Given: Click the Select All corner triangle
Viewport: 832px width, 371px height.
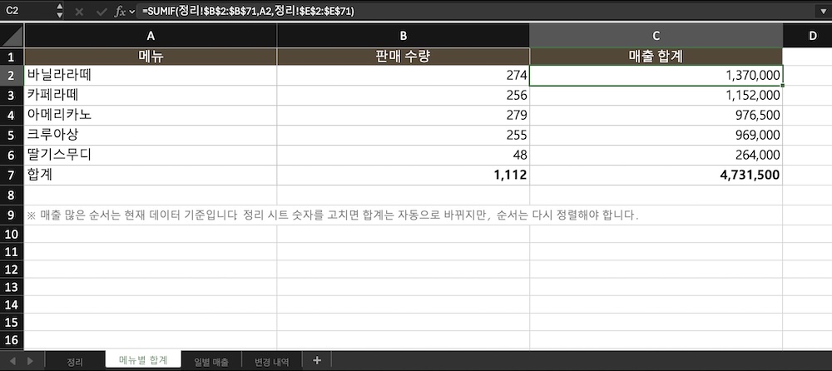Looking at the screenshot, I should coord(12,36).
